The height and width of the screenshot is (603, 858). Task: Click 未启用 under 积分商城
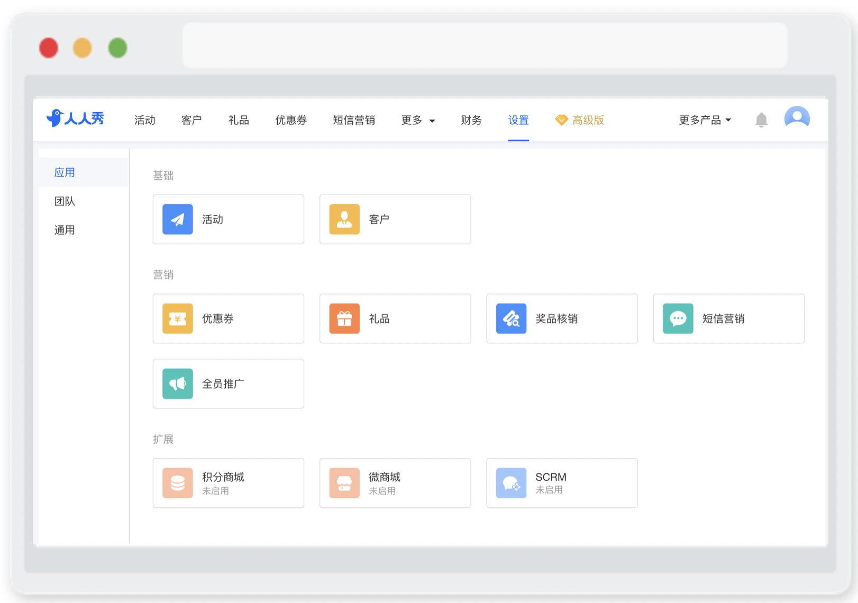[x=215, y=491]
